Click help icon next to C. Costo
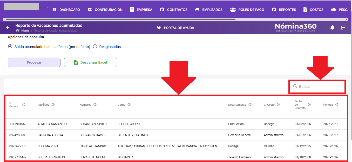This screenshot has height=162, width=352. tap(278, 105)
